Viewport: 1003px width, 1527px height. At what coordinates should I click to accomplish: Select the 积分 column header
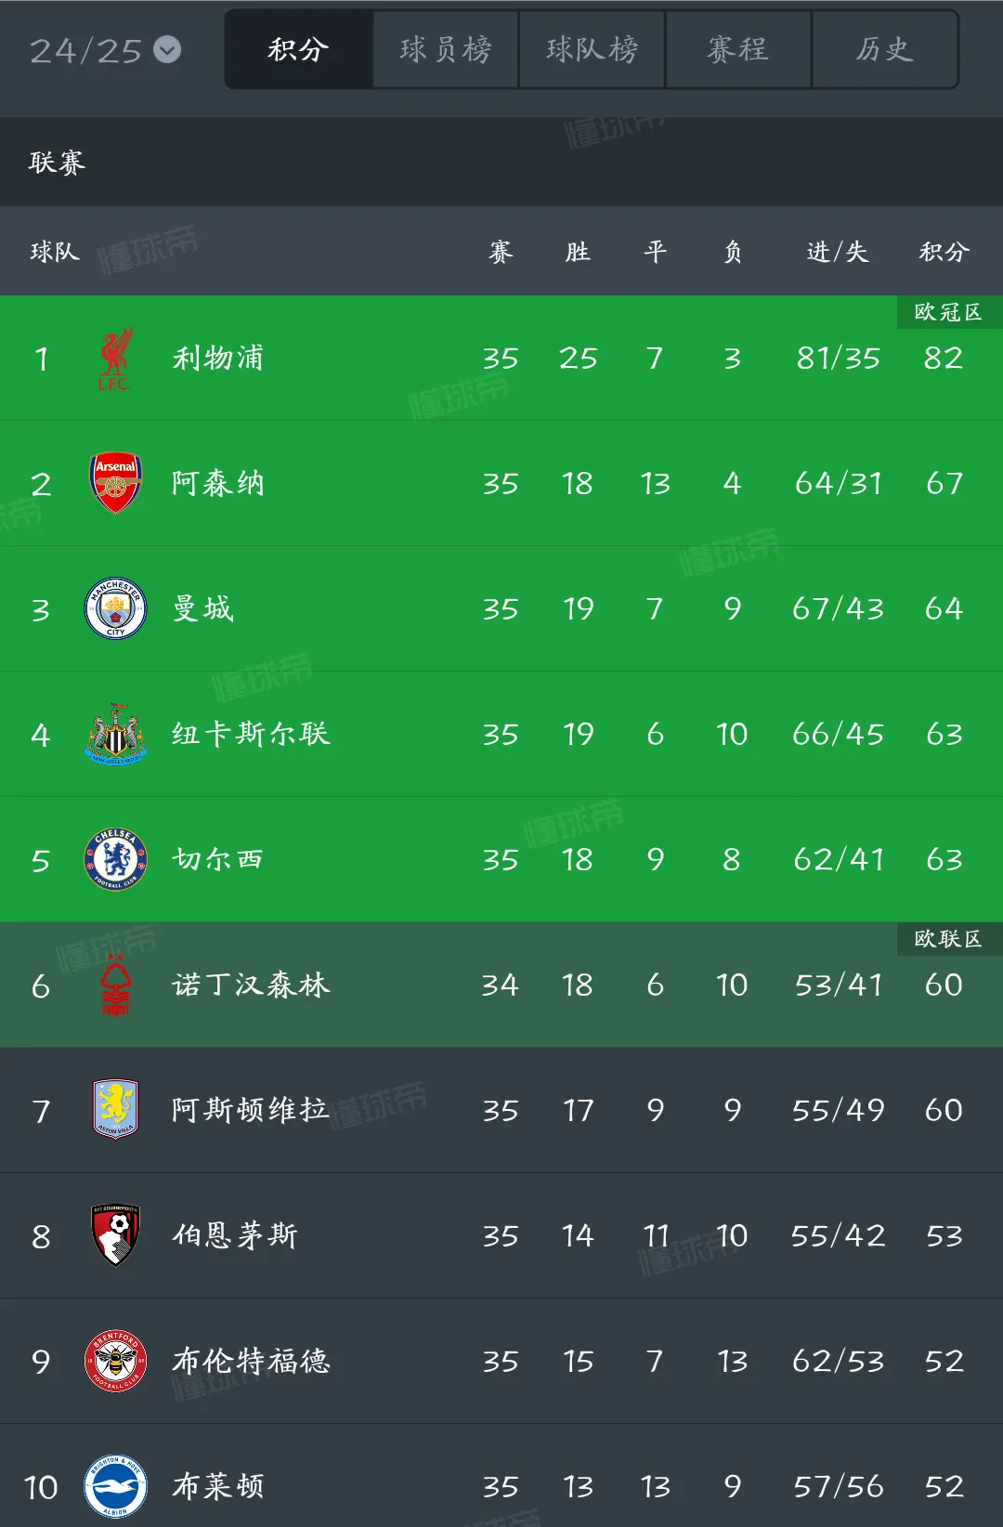pos(946,251)
